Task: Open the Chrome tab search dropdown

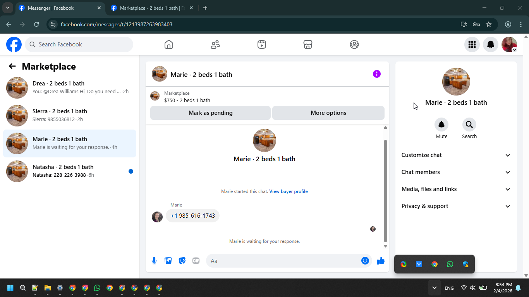Action: click(x=7, y=8)
